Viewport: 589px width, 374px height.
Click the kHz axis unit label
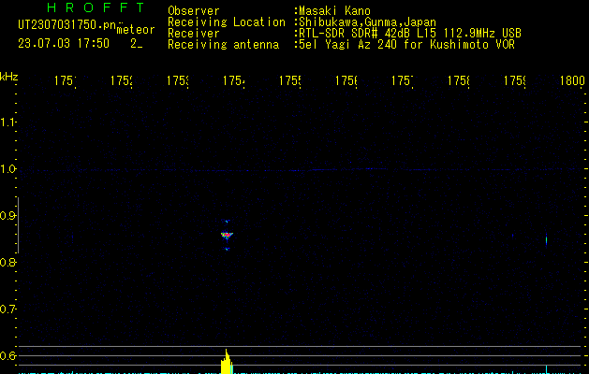9,76
